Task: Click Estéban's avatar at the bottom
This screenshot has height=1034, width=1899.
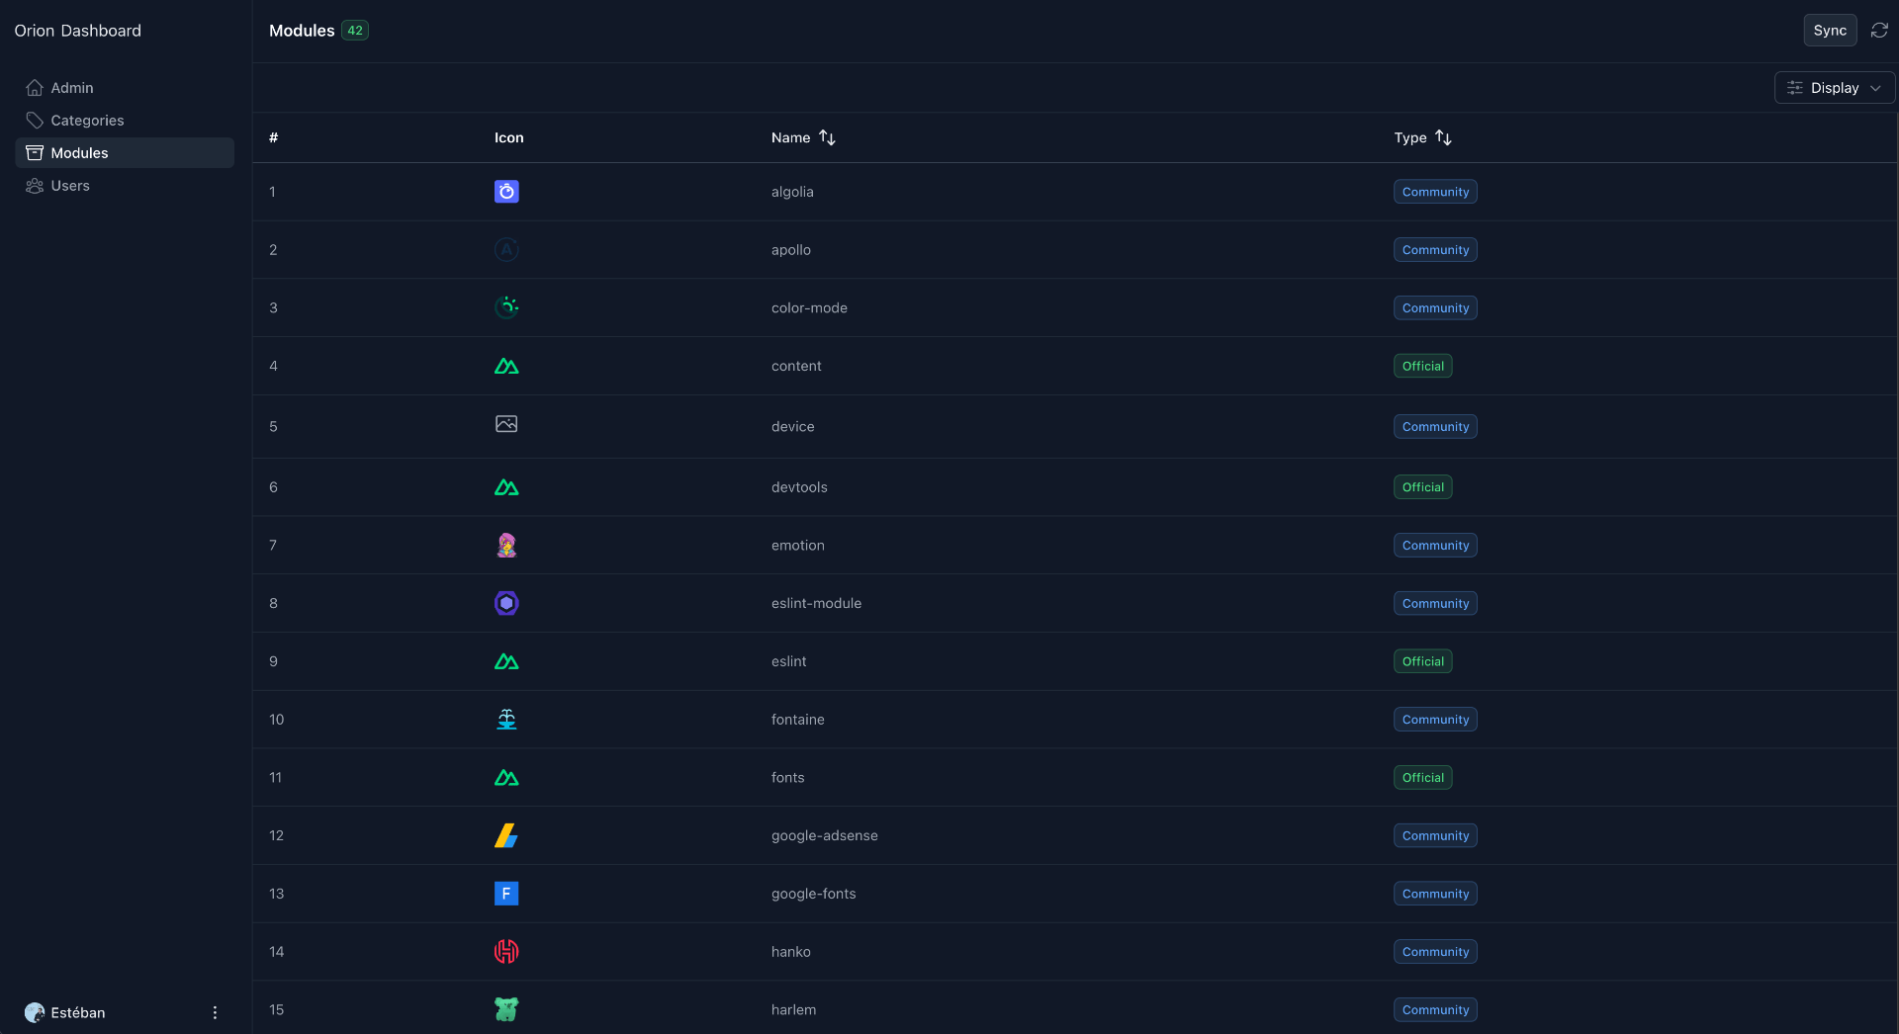Action: [x=36, y=1012]
